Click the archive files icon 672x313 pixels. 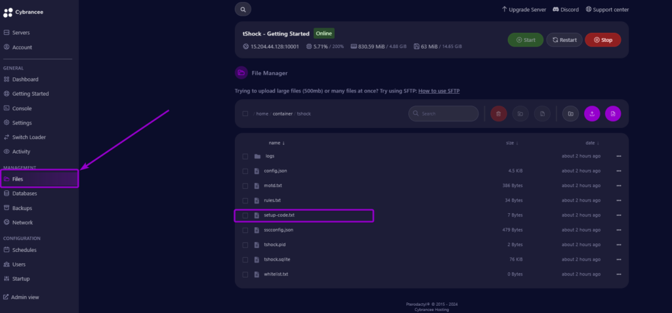click(x=542, y=114)
